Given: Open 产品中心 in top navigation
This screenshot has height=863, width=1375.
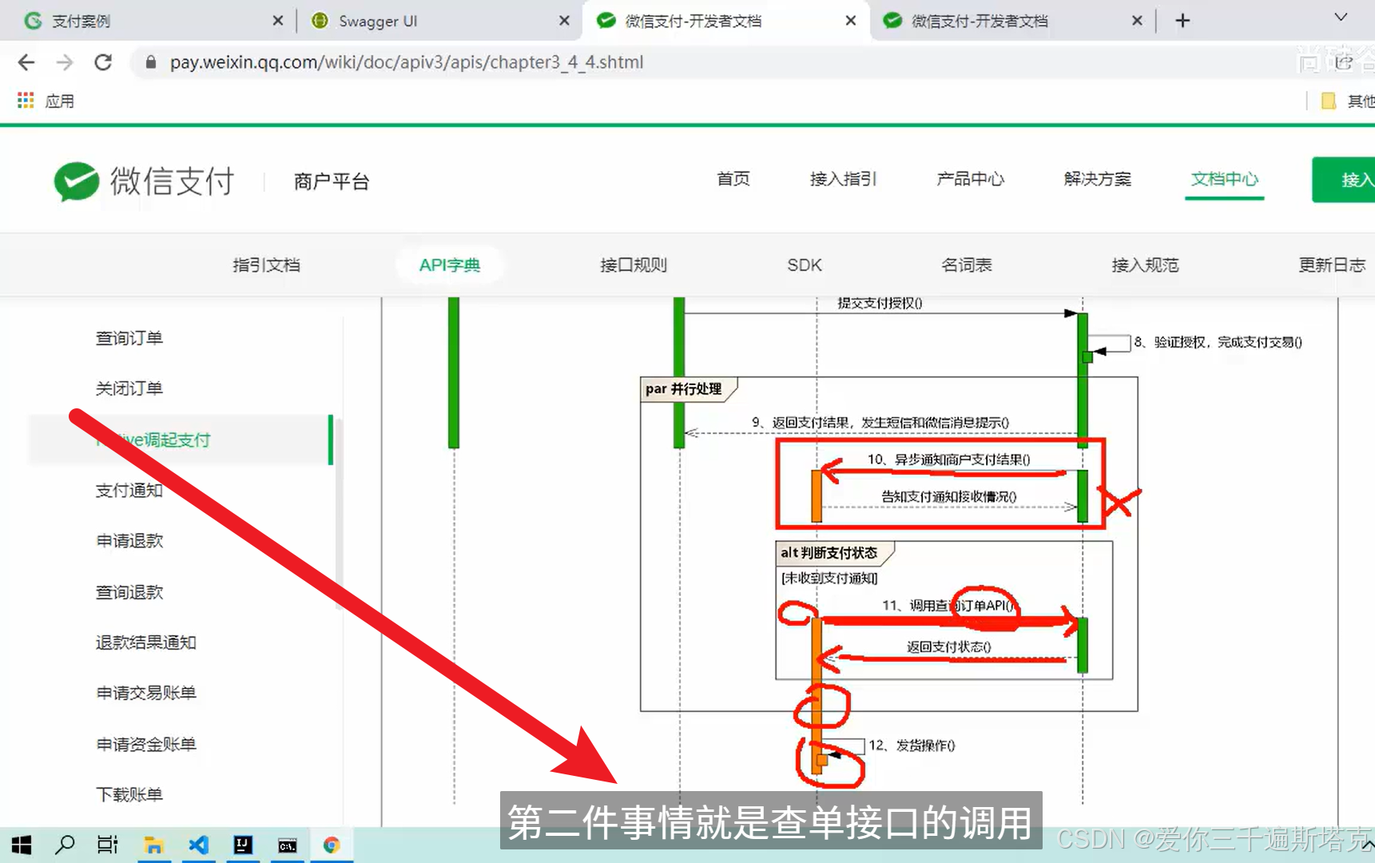Looking at the screenshot, I should 971,179.
